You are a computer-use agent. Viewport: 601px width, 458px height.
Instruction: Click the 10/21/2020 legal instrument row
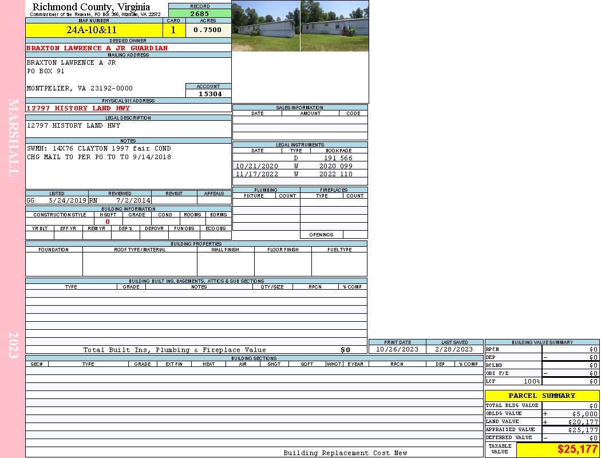coord(300,166)
